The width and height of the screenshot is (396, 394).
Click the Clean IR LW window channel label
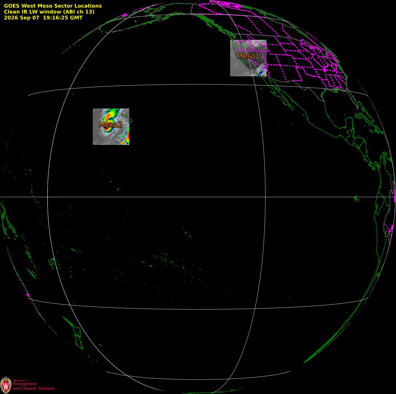point(49,12)
